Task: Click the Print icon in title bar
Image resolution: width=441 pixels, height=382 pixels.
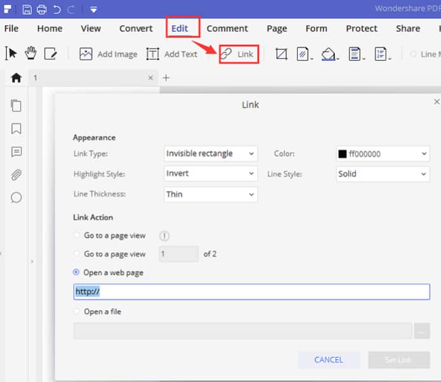Action: pyautogui.click(x=42, y=10)
